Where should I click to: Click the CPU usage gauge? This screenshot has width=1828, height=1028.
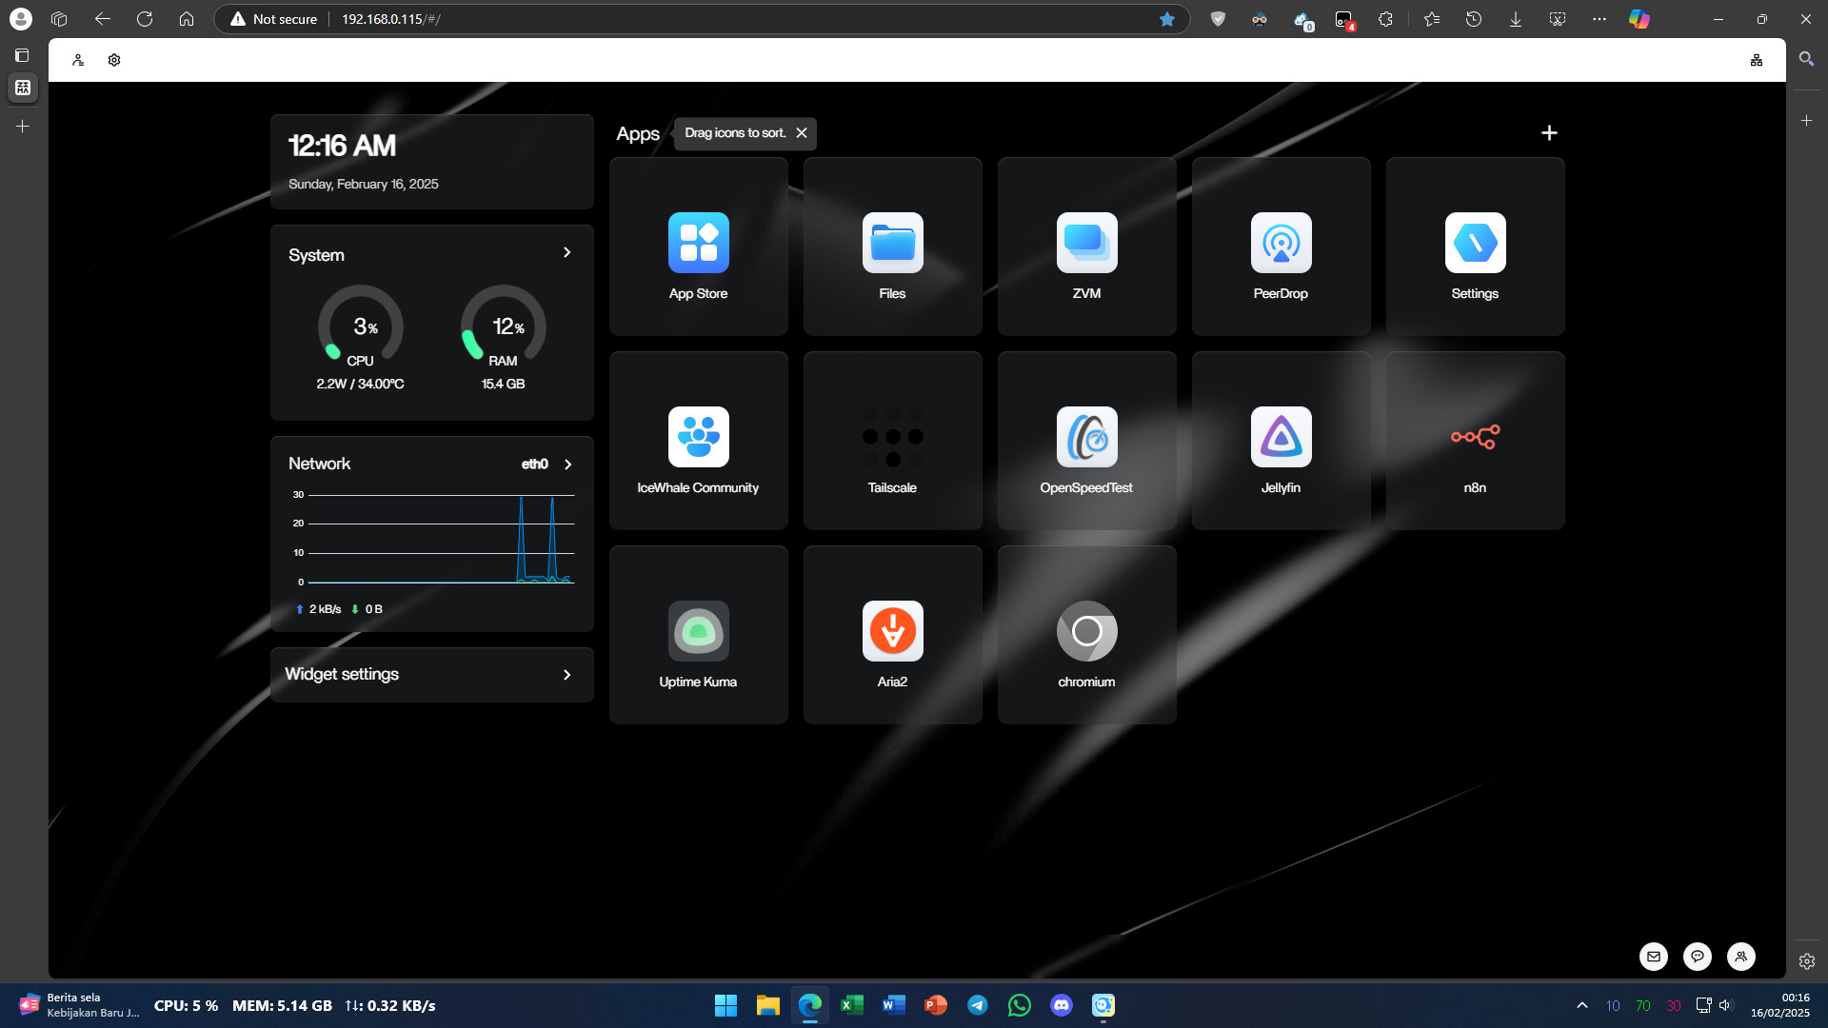click(360, 326)
